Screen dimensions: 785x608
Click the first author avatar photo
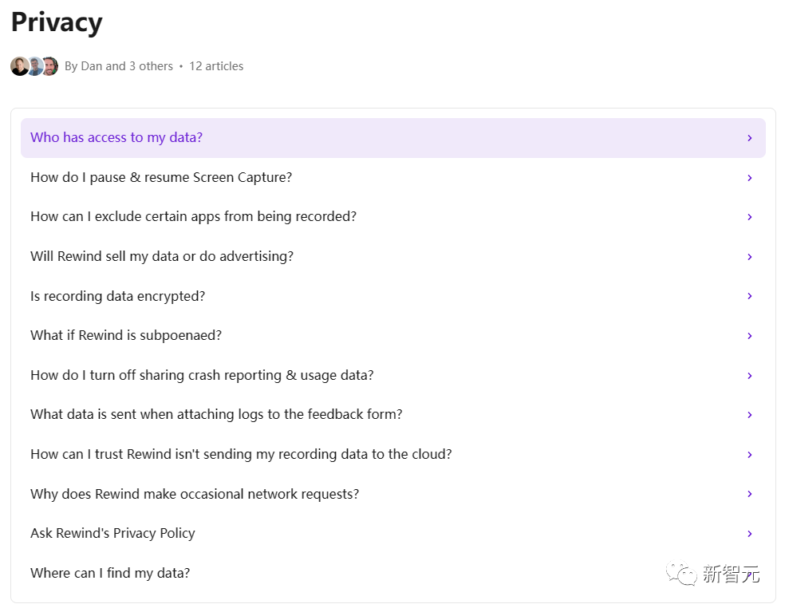pyautogui.click(x=19, y=66)
